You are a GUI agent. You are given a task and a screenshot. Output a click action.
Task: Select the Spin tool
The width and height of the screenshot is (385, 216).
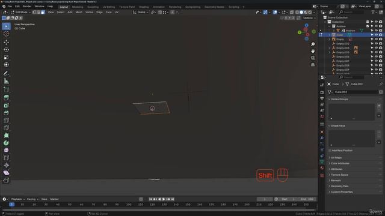[x=6, y=143]
